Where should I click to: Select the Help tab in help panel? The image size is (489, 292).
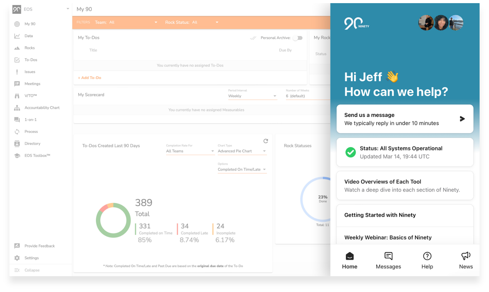427,261
